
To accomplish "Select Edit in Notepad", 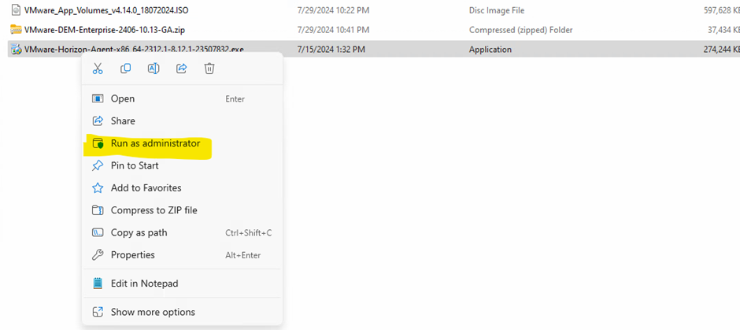I will coord(144,284).
